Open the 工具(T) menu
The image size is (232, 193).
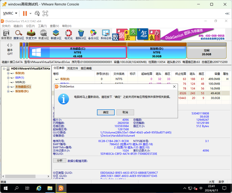click(42, 26)
